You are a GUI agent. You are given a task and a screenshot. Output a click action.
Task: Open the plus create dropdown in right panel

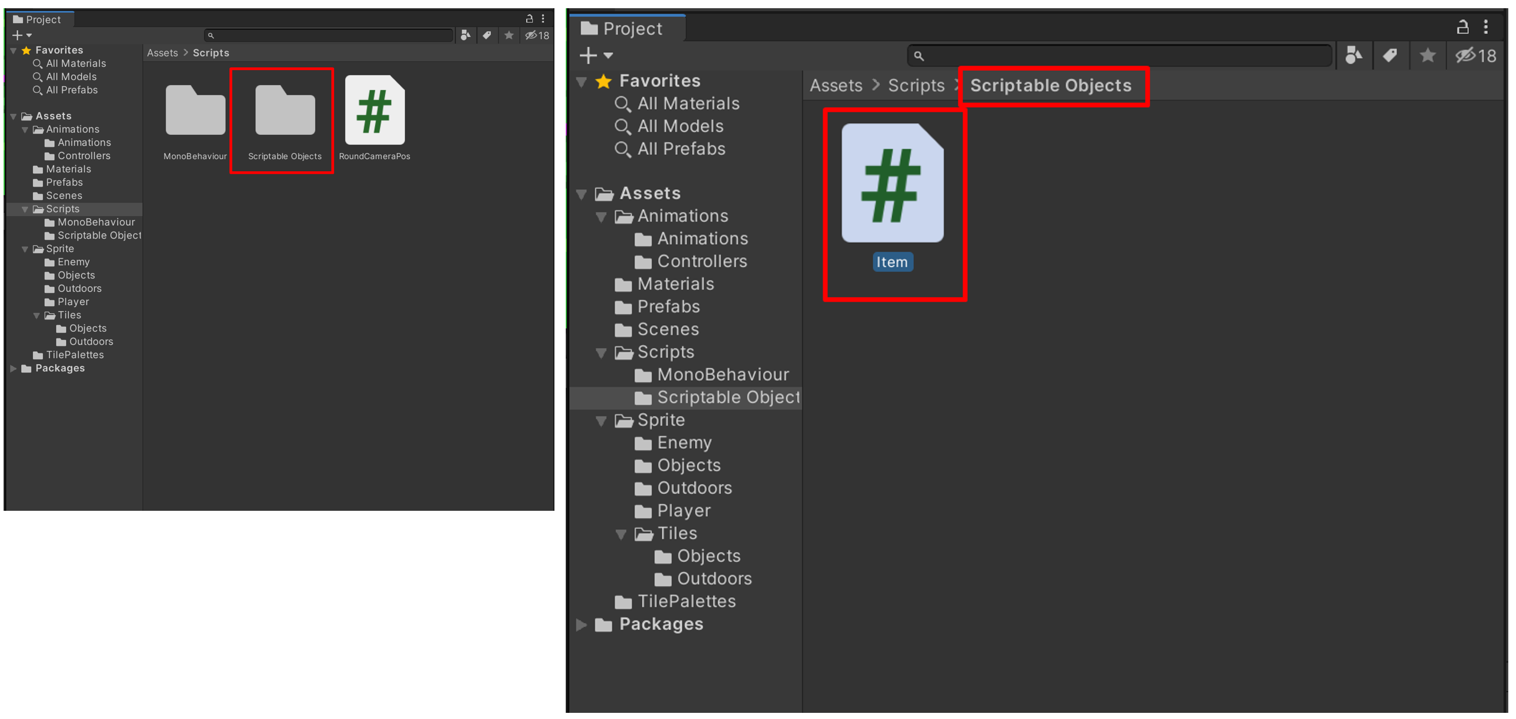[596, 55]
